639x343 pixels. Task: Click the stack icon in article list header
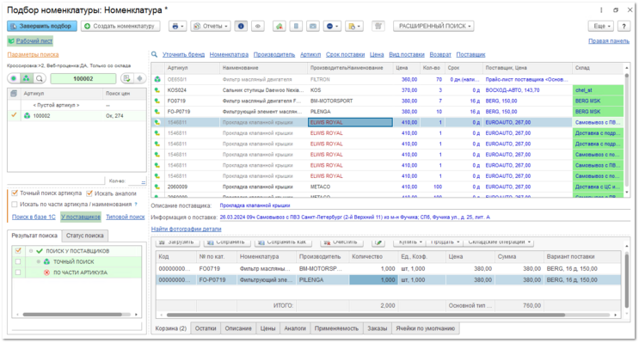(x=14, y=94)
